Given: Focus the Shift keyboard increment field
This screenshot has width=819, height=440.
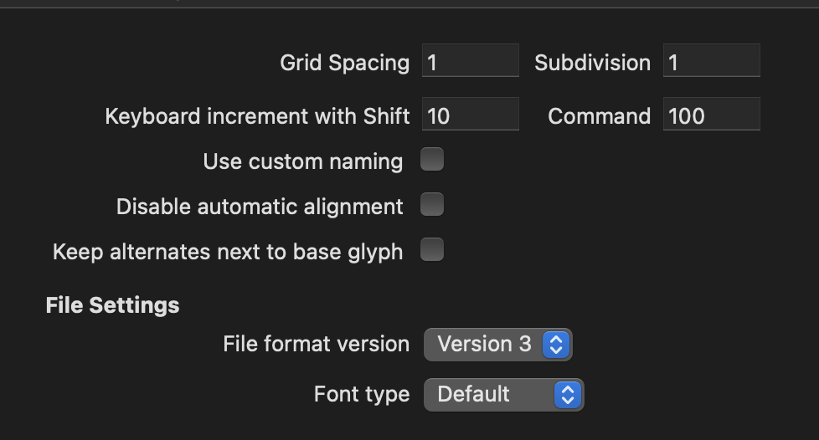Looking at the screenshot, I should [470, 114].
